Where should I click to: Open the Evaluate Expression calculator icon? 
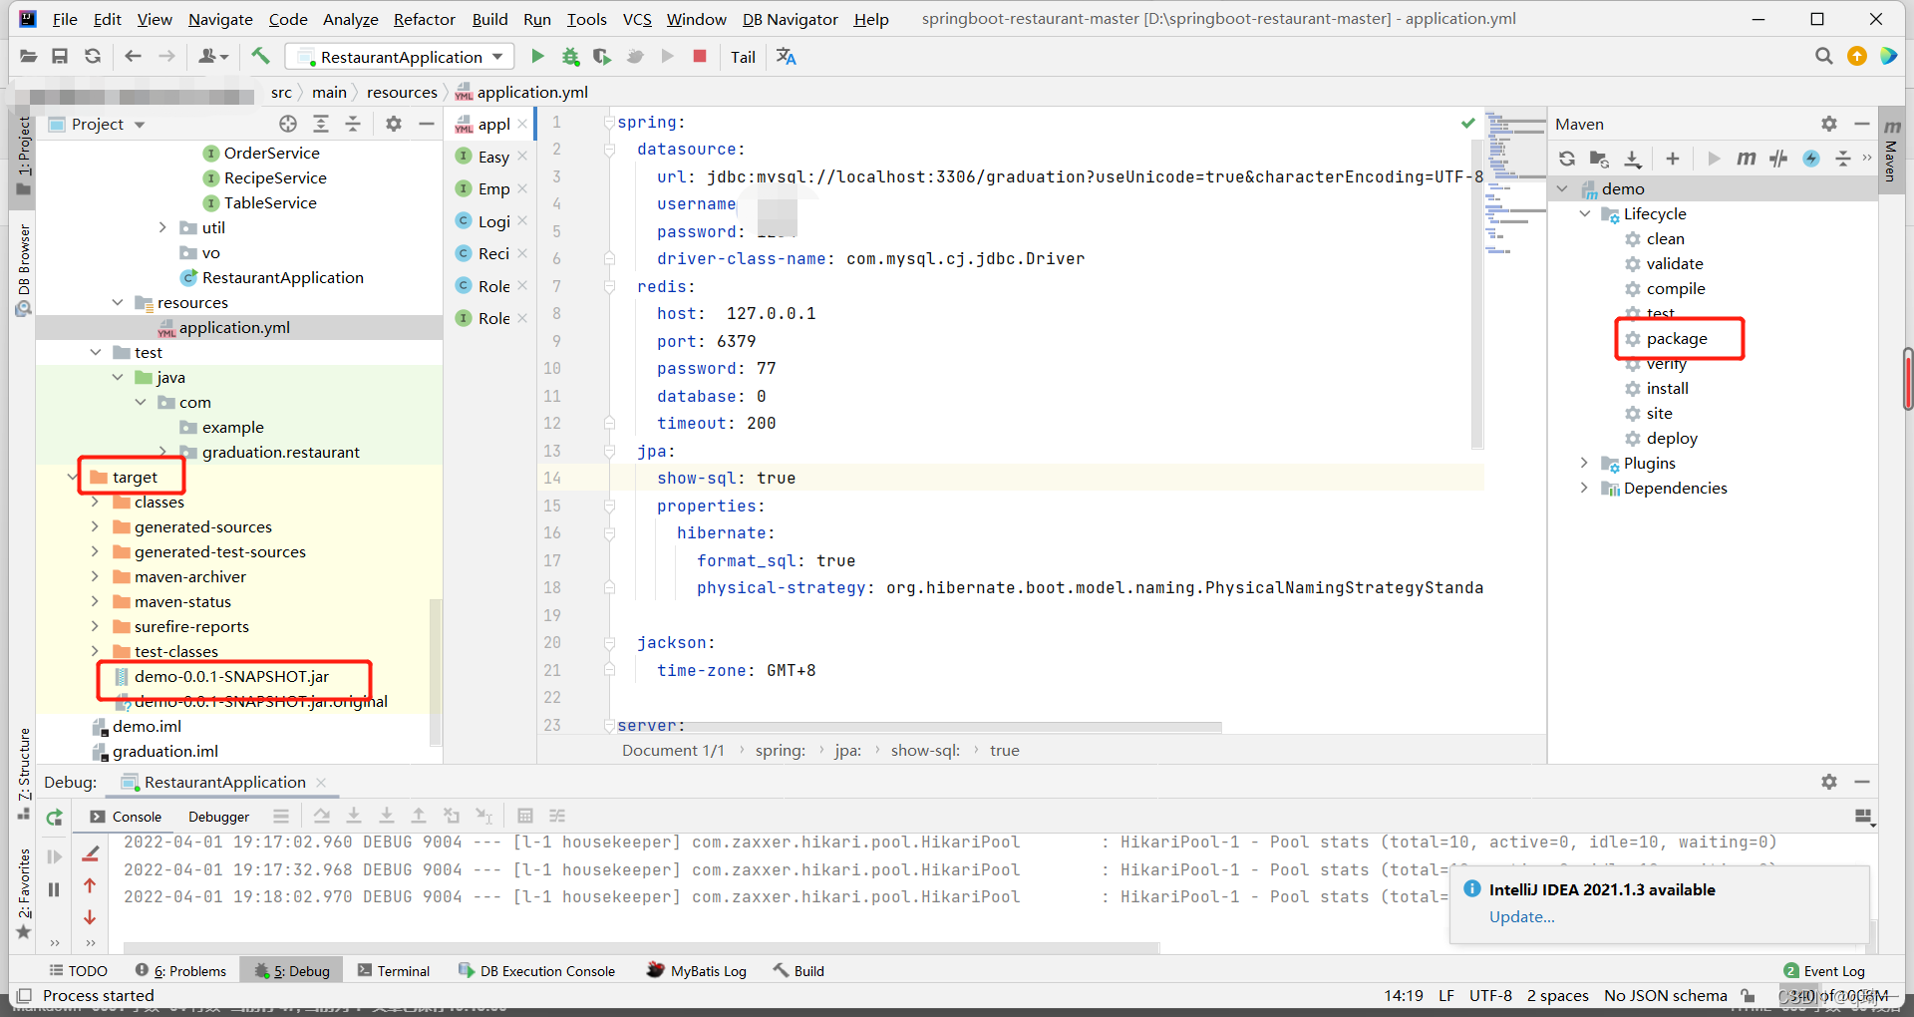[525, 816]
